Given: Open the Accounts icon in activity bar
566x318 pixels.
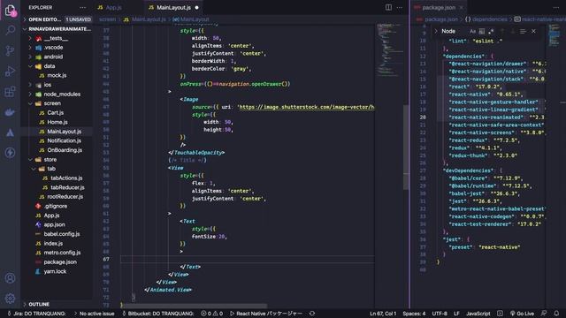Looking at the screenshot, I should pos(10,278).
